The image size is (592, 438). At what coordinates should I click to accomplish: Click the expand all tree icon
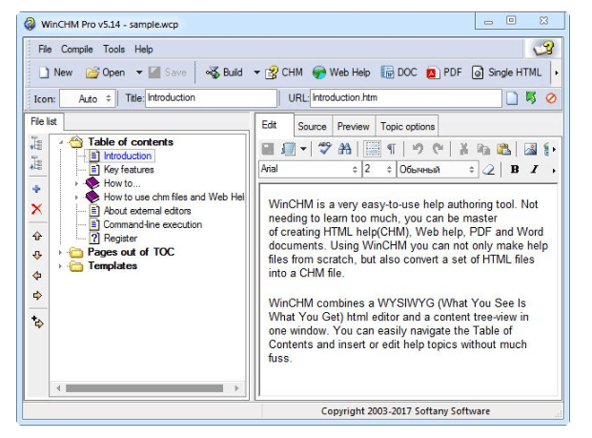coord(36,143)
